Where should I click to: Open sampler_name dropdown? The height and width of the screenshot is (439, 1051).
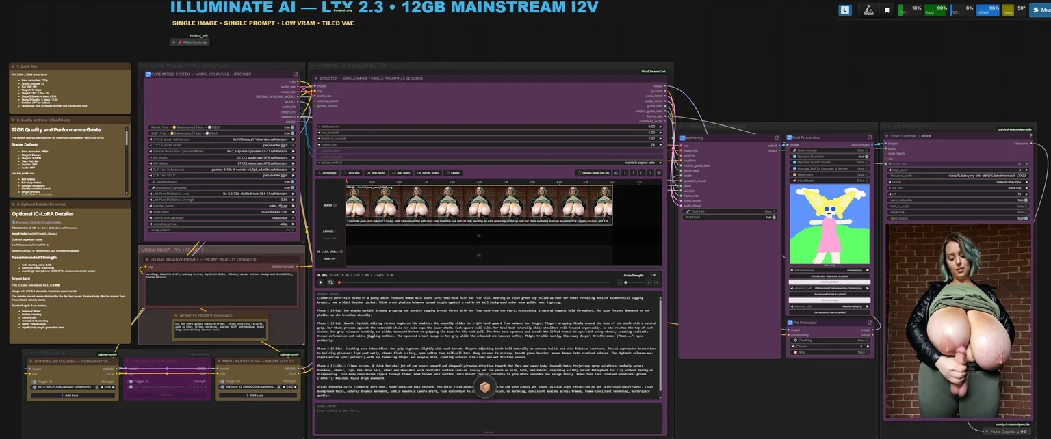tap(222, 205)
